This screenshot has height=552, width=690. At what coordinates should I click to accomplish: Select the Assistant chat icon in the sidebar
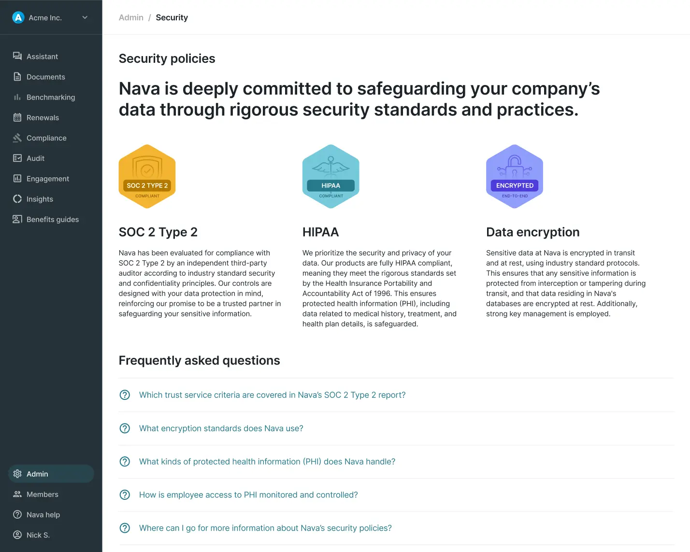pyautogui.click(x=17, y=56)
